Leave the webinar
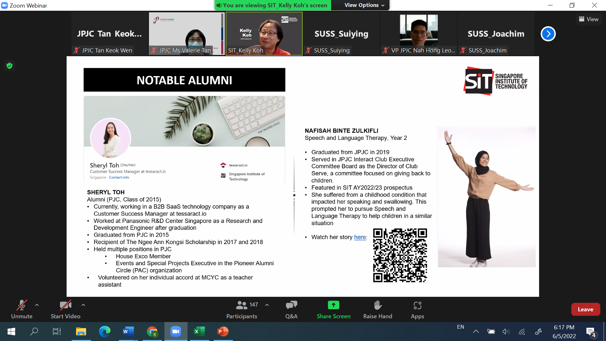The width and height of the screenshot is (606, 341). coord(585,309)
